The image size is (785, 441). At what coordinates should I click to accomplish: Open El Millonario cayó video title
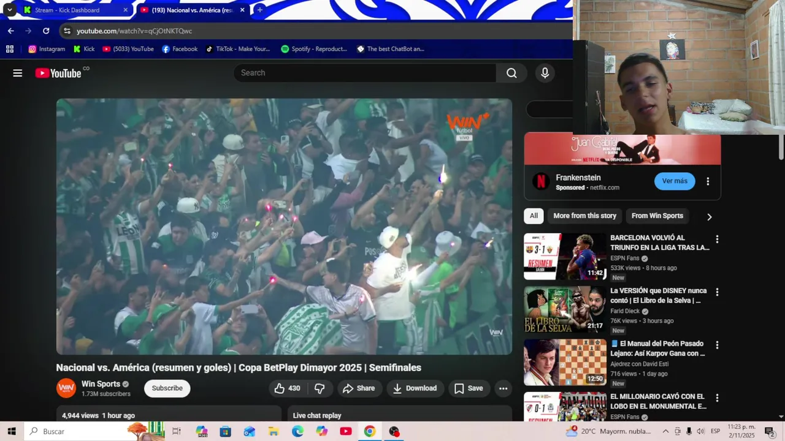(658, 401)
